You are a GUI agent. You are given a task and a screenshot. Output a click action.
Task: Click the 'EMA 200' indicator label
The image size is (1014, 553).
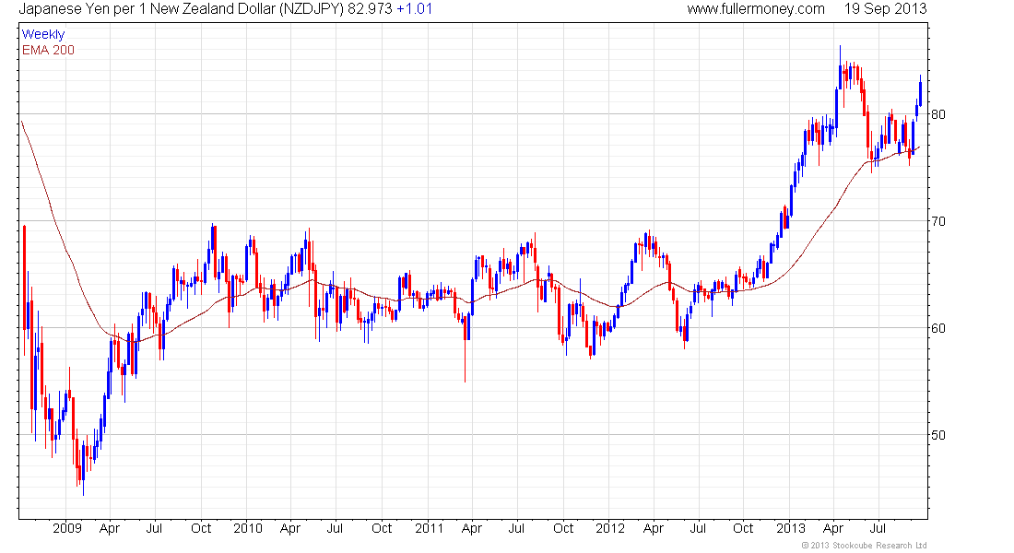[48, 50]
